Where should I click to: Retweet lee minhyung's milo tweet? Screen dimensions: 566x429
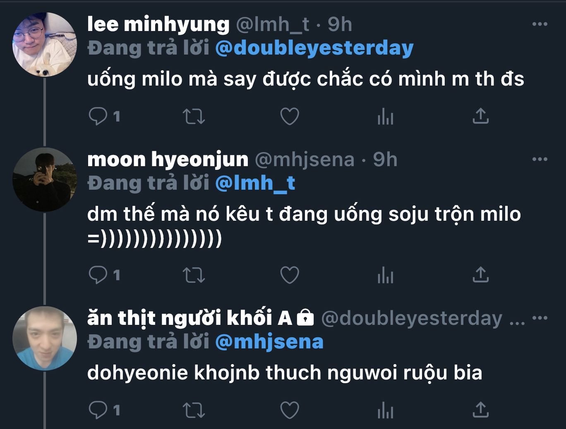click(194, 116)
